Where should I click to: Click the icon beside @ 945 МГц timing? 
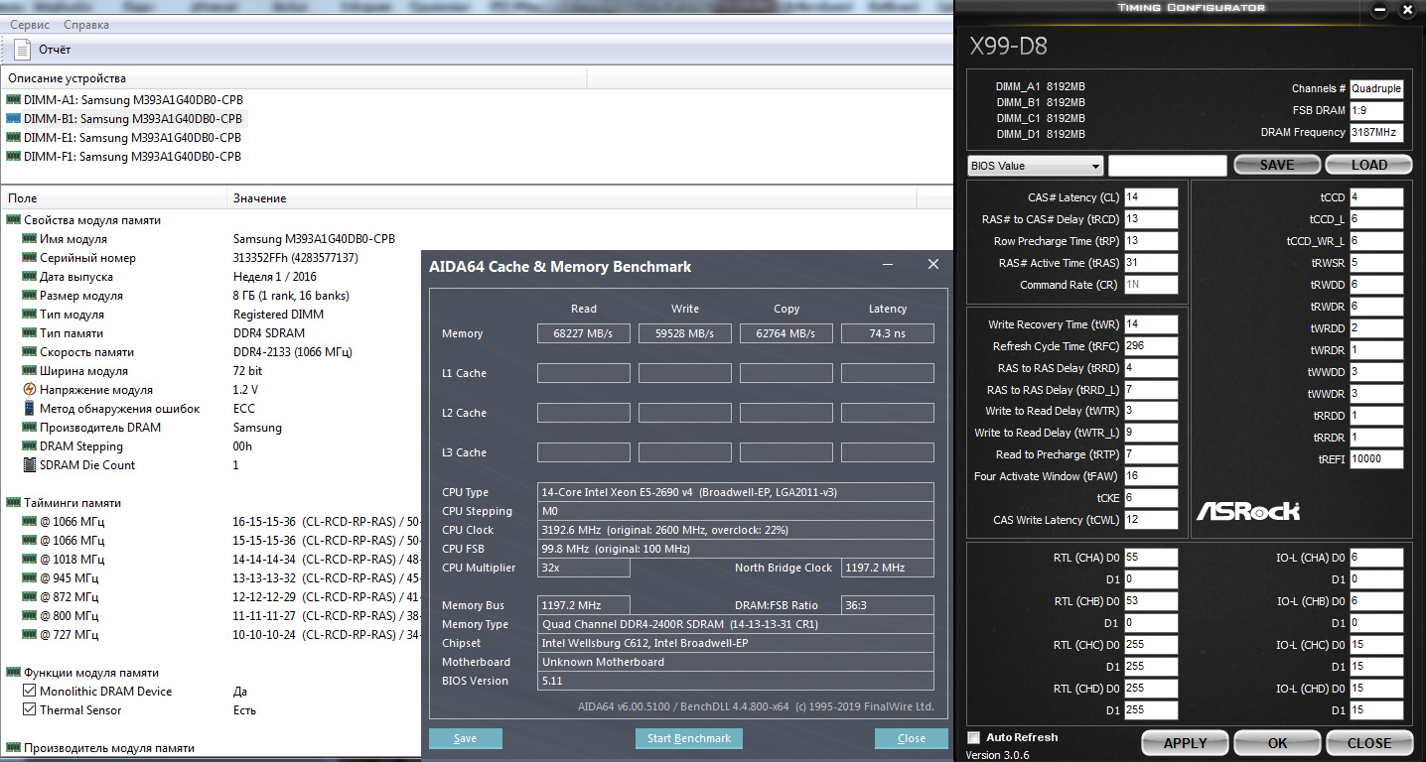30,578
